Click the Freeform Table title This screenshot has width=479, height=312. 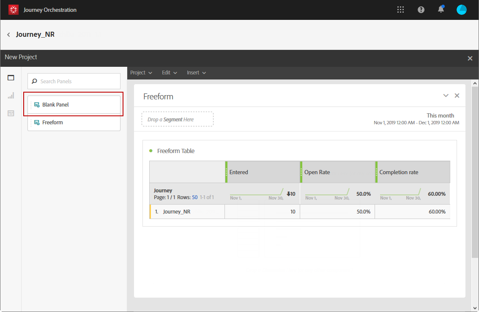click(175, 151)
